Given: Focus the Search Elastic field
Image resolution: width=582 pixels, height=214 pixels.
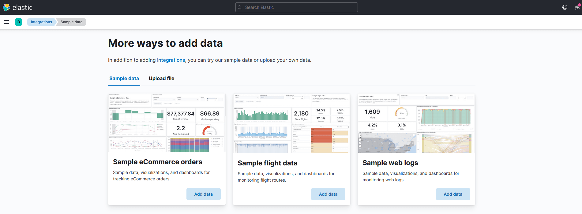Looking at the screenshot, I should click(296, 7).
